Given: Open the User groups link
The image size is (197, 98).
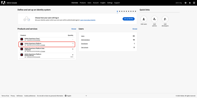Looking at the screenshot, I should (85, 47).
